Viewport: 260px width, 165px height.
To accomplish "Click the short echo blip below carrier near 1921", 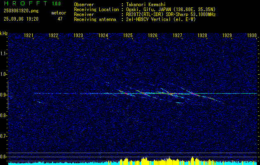I will coord(39,102).
